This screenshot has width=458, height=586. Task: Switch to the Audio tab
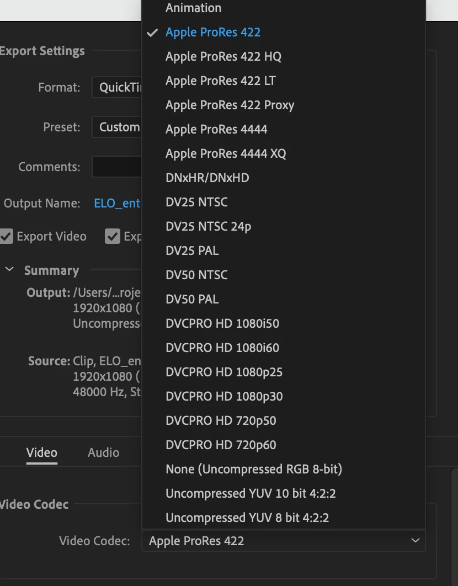104,452
